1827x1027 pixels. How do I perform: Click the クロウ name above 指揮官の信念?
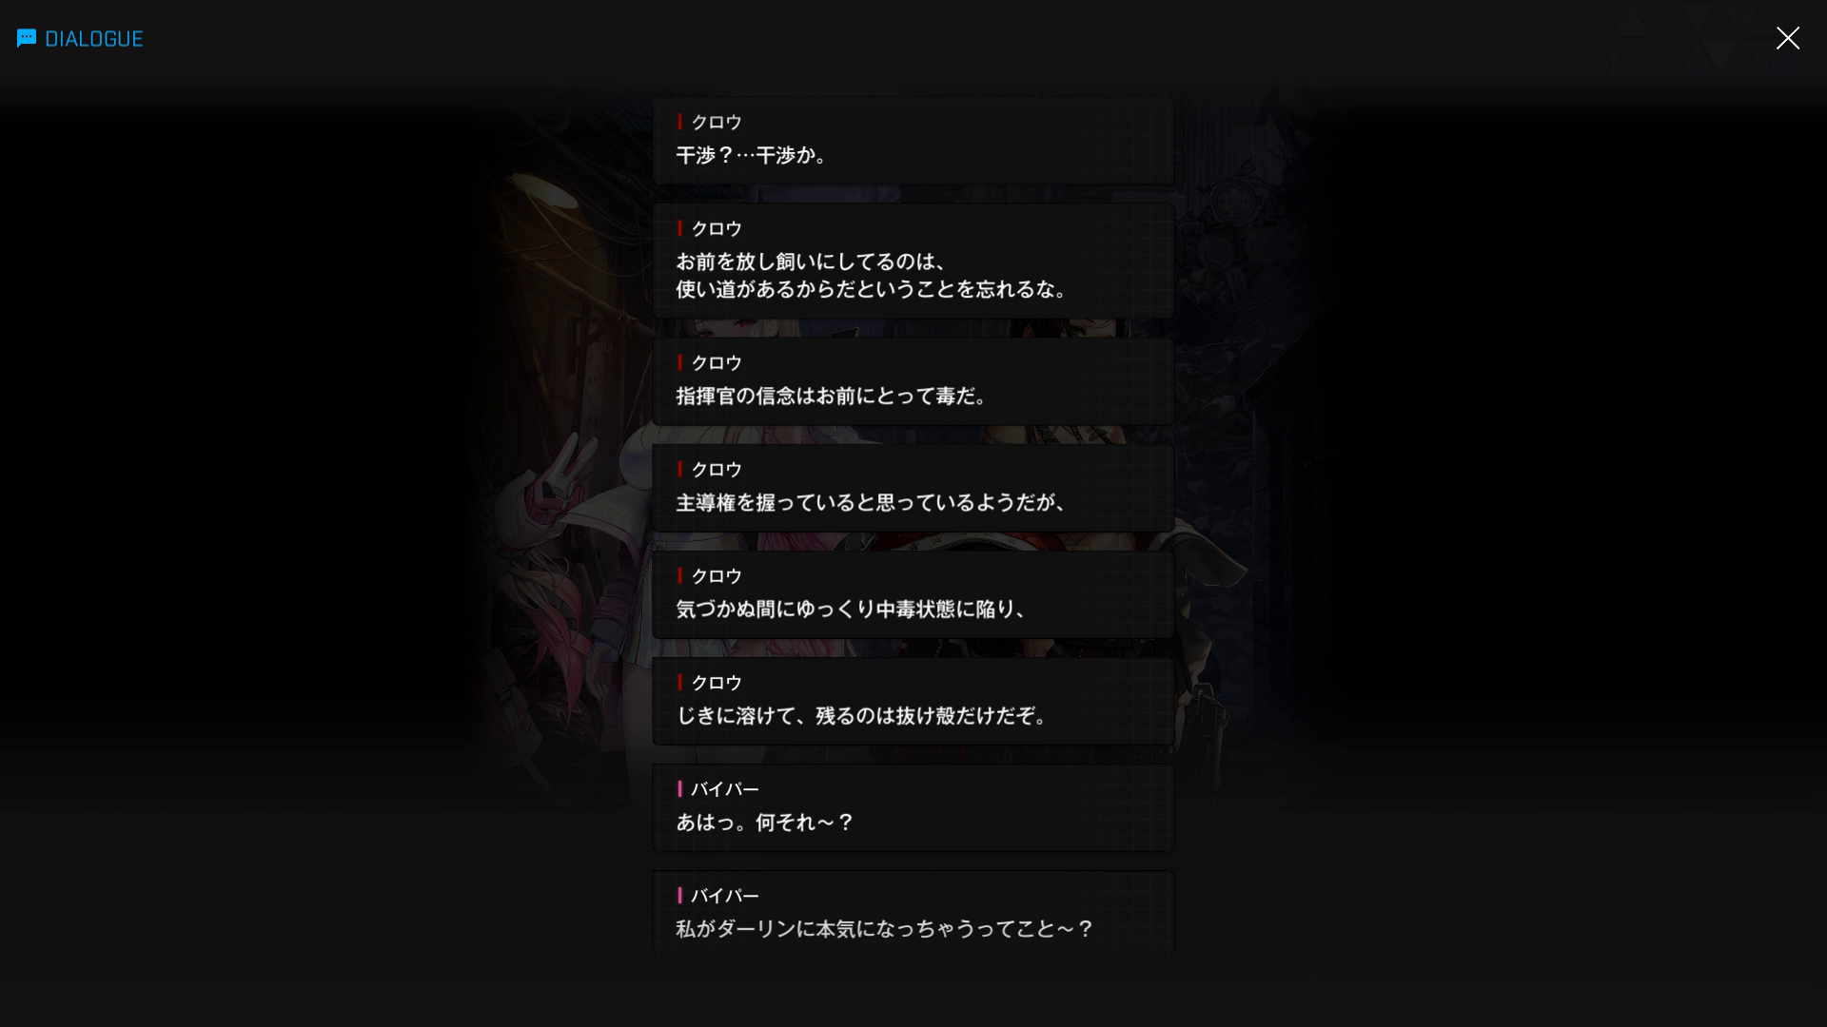pos(717,362)
